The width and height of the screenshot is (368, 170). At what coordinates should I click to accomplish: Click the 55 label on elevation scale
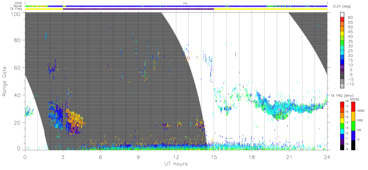pyautogui.click(x=350, y=22)
